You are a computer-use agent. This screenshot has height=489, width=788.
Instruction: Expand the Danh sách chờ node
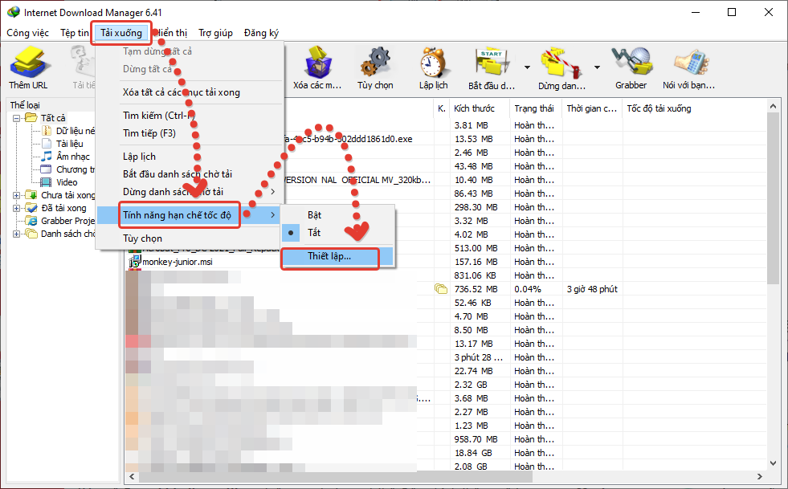16,234
